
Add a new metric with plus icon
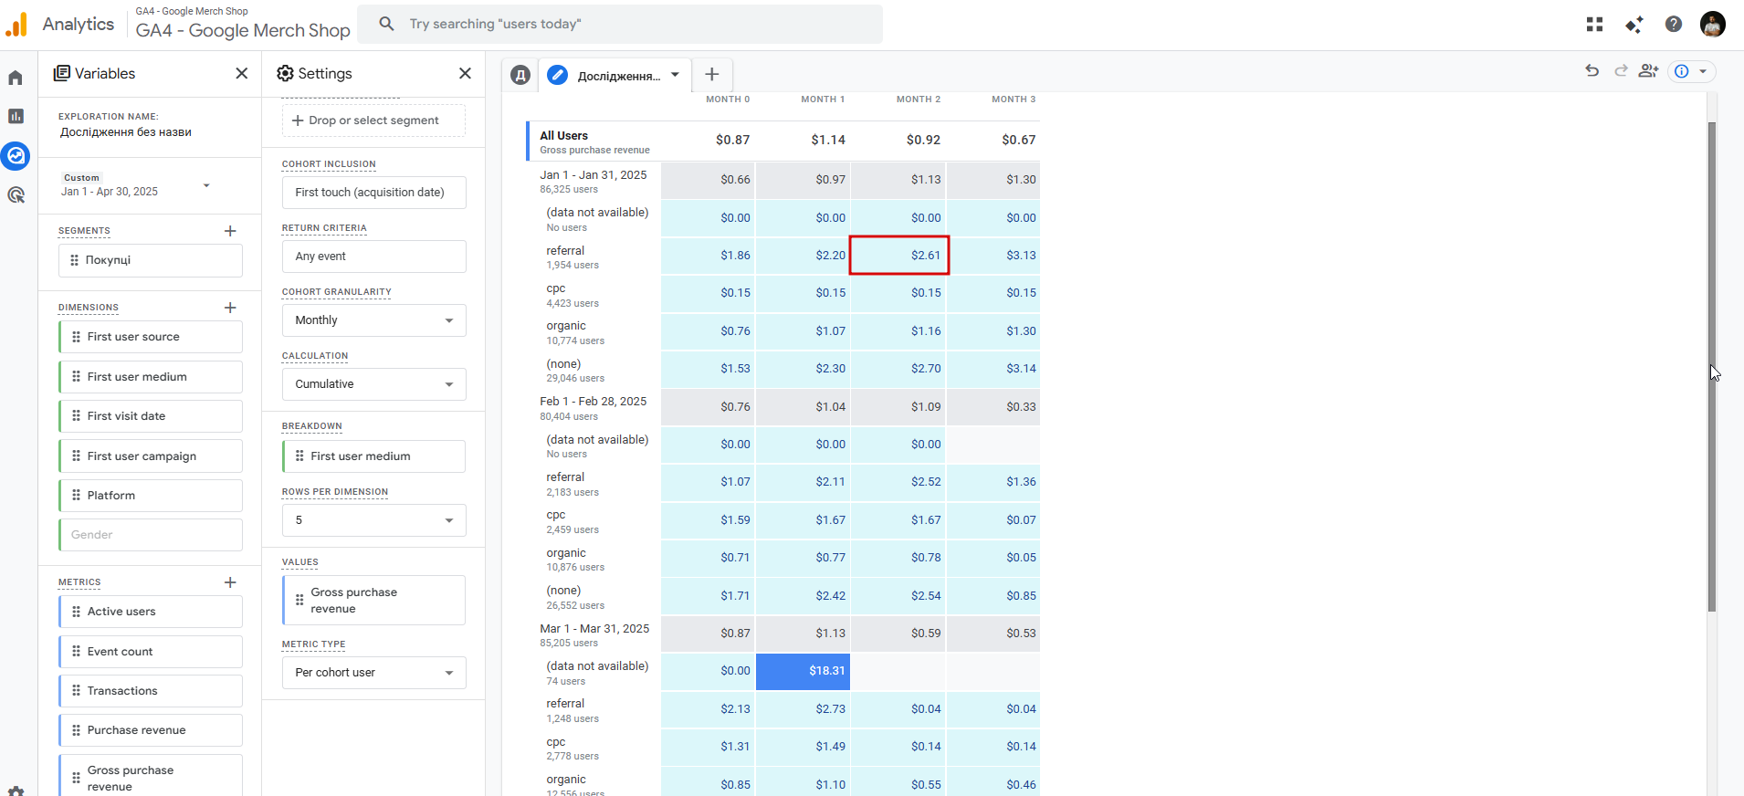coord(230,582)
